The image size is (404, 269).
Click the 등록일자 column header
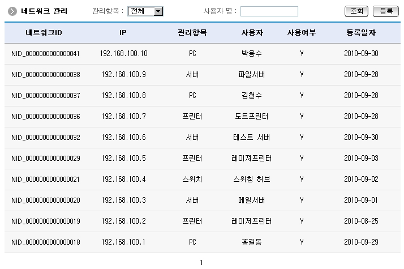point(362,33)
